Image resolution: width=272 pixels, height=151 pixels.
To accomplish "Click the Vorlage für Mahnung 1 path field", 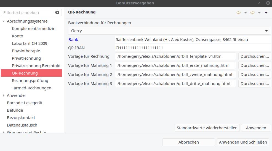I will 175,65.
